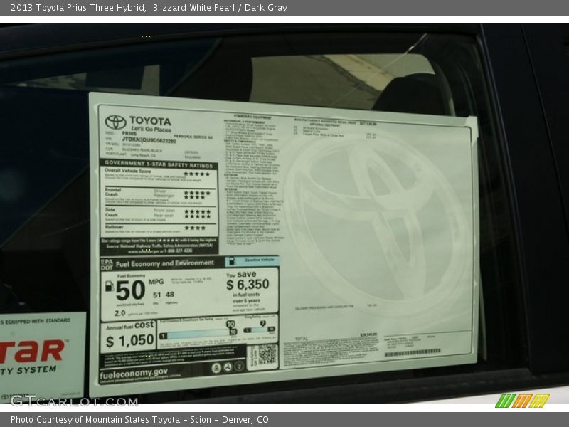The width and height of the screenshot is (569, 427).
Task: Click the Fuel Economy and Environment header
Action: coord(164,263)
